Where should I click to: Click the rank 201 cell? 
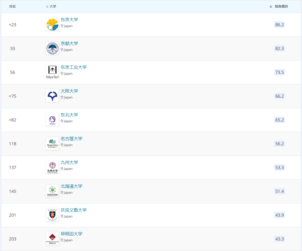coord(13,215)
